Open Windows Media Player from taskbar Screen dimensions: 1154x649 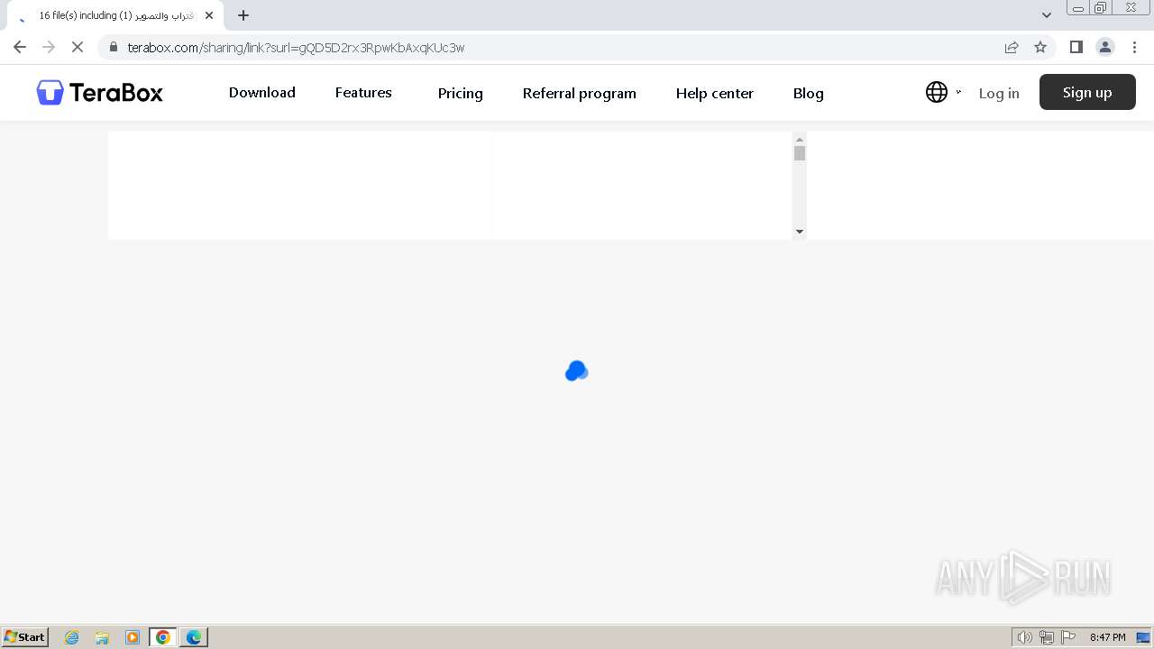coord(133,637)
